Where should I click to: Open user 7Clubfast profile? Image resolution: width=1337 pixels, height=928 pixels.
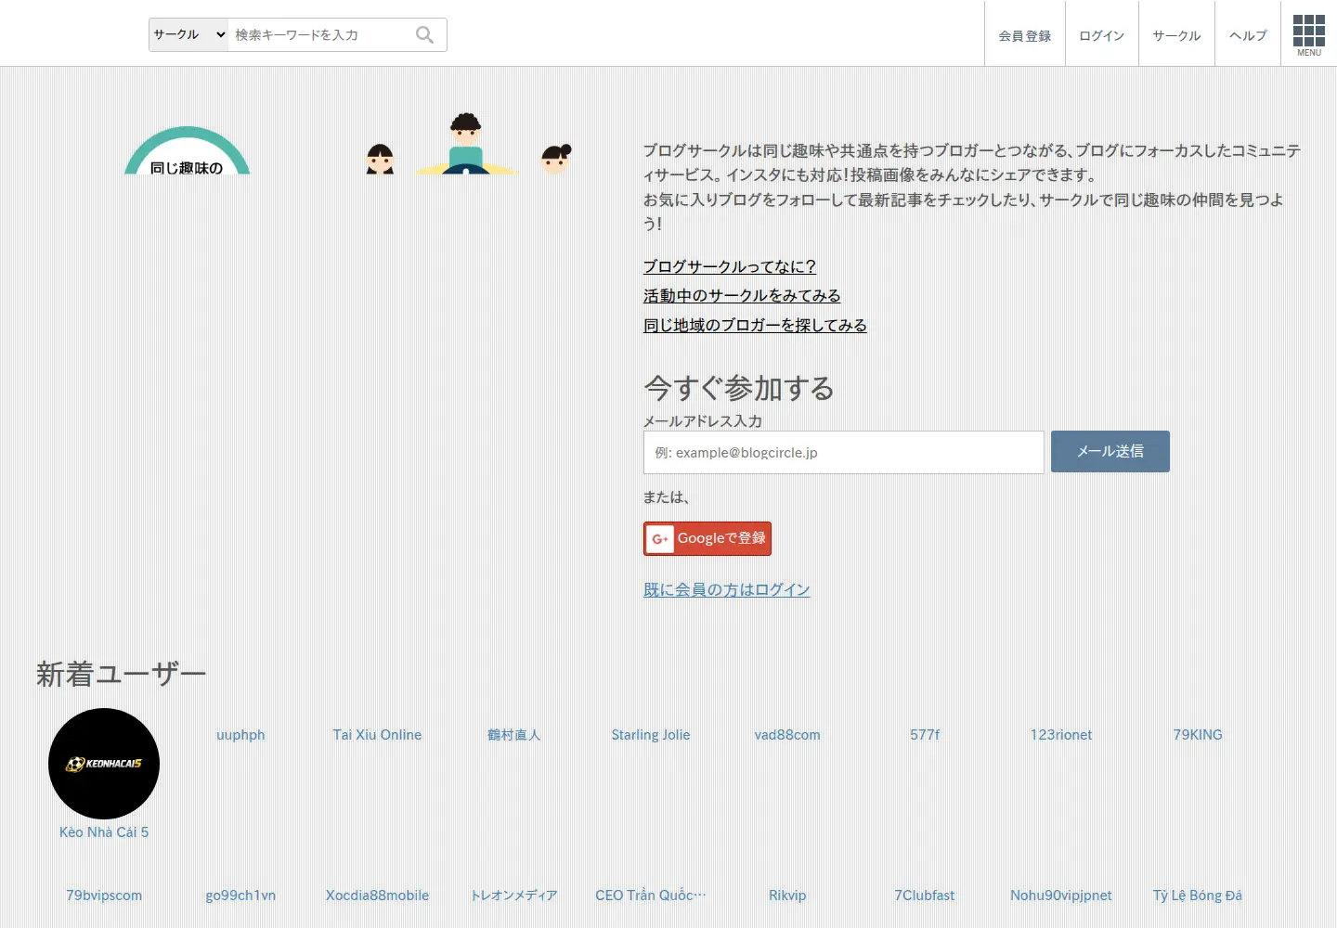(925, 896)
